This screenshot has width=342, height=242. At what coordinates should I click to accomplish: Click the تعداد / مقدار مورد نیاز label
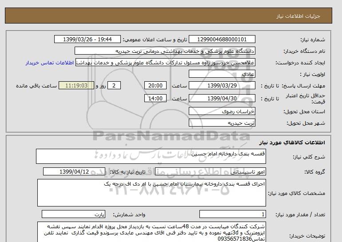click(300, 215)
